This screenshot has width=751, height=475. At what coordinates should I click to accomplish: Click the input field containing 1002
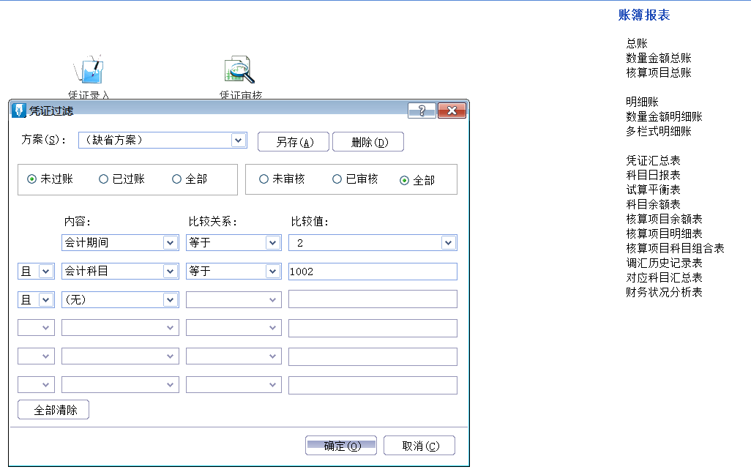(373, 271)
